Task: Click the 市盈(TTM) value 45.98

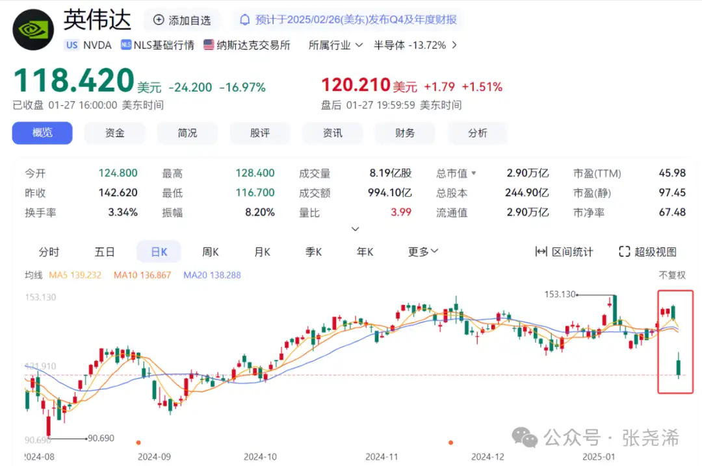Action: [672, 173]
